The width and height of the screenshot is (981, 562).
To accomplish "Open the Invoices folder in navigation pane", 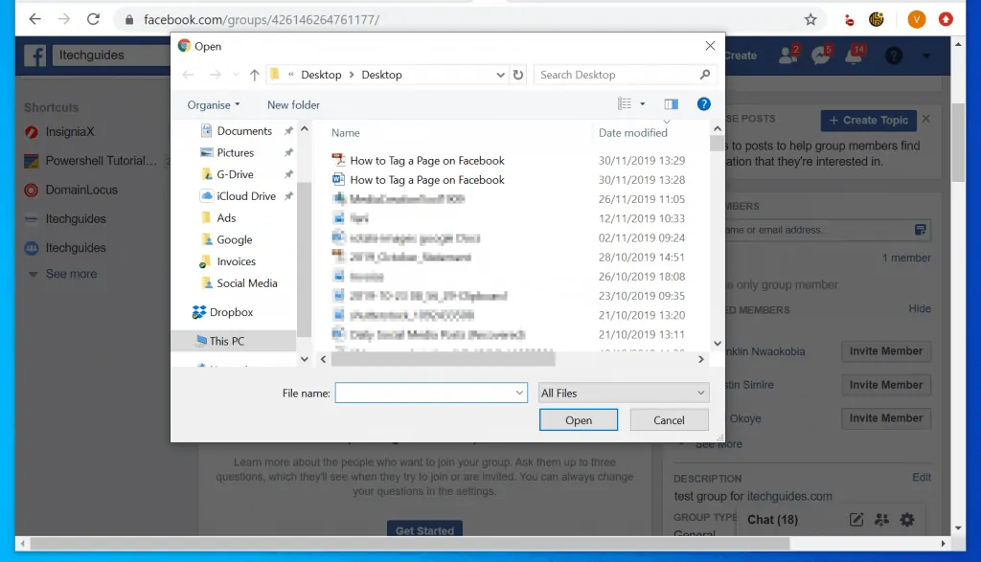I will click(x=236, y=262).
